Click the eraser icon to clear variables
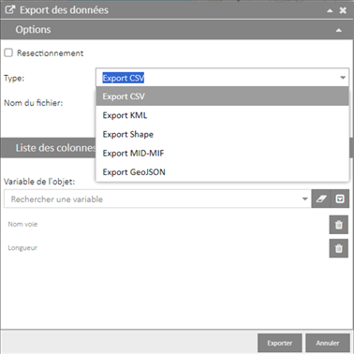This screenshot has height=354, width=354. click(x=321, y=199)
